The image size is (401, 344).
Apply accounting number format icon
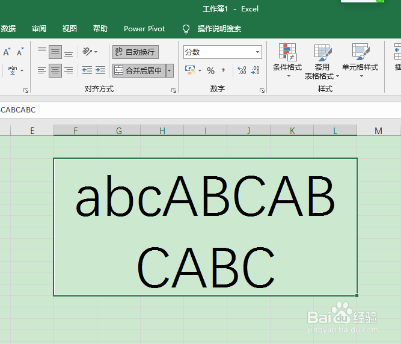(x=190, y=70)
